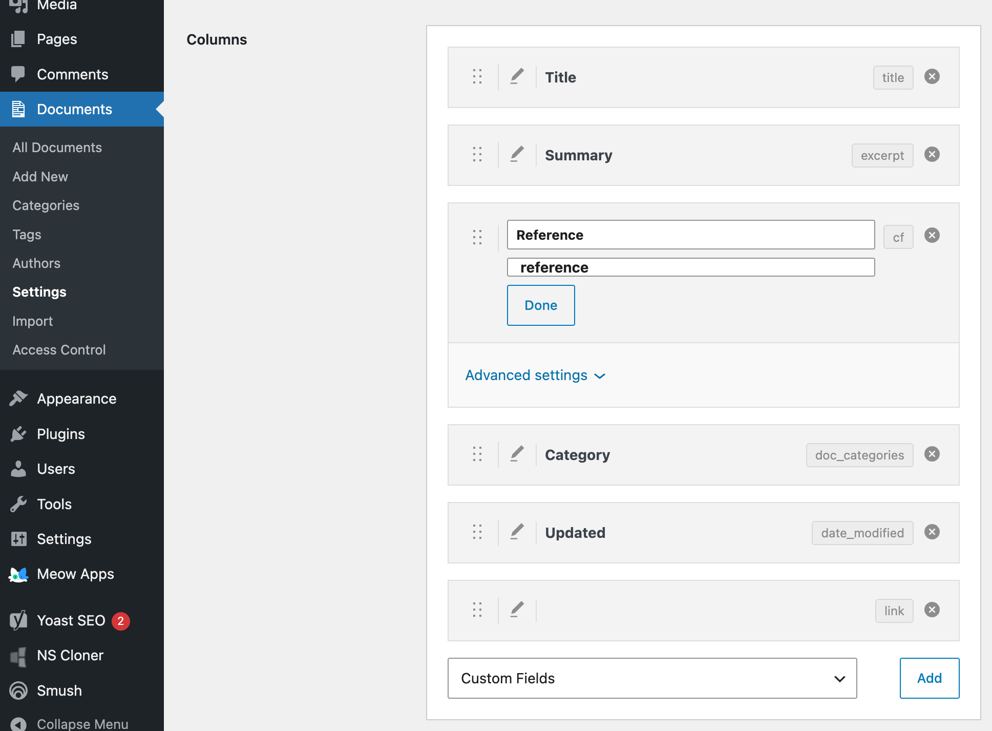Viewport: 992px width, 731px height.
Task: Edit the link column with pencil icon
Action: tap(517, 610)
